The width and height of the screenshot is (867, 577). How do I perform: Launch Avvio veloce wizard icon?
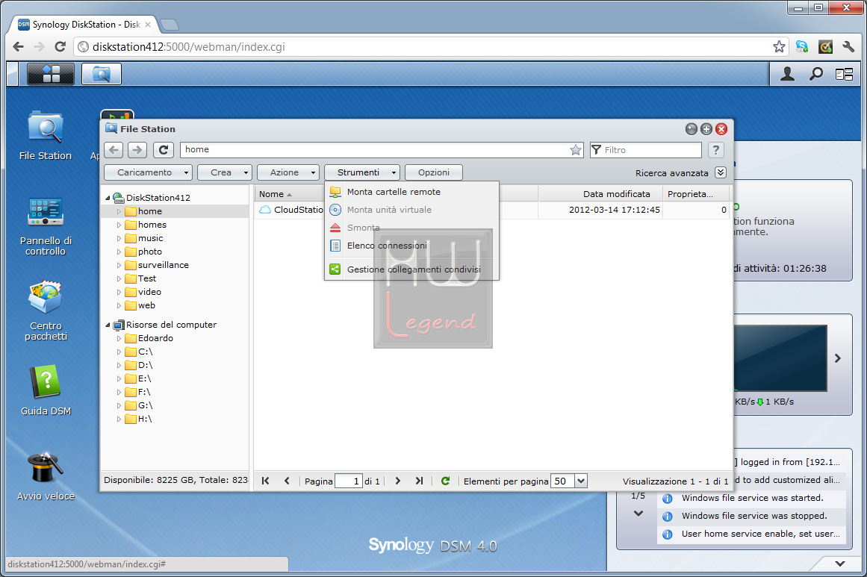coord(46,476)
